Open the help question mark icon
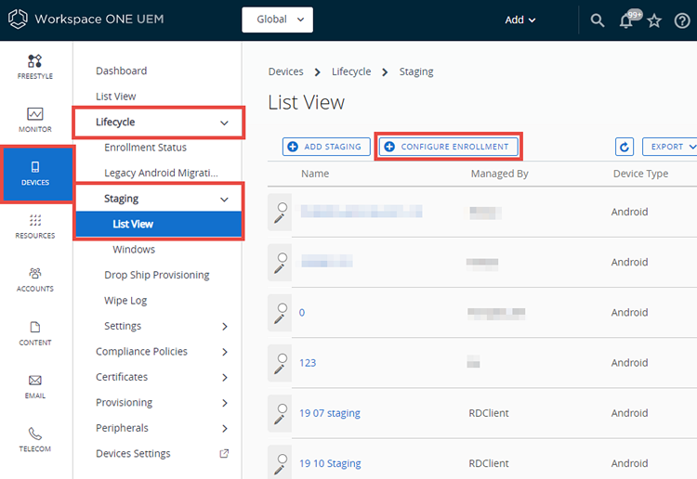 (682, 20)
